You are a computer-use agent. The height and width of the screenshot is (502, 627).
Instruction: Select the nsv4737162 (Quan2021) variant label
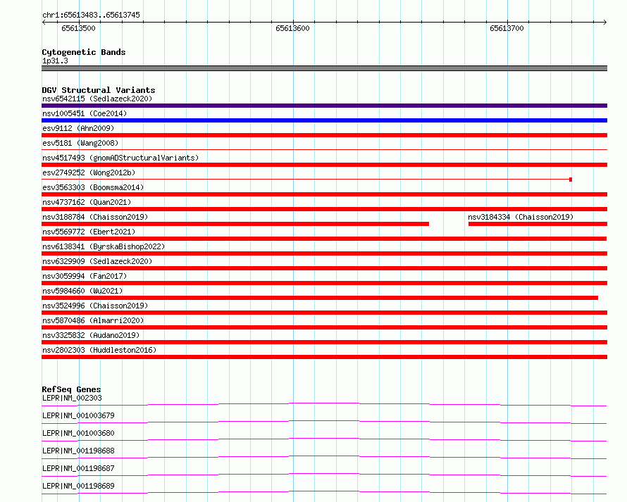[x=87, y=202]
